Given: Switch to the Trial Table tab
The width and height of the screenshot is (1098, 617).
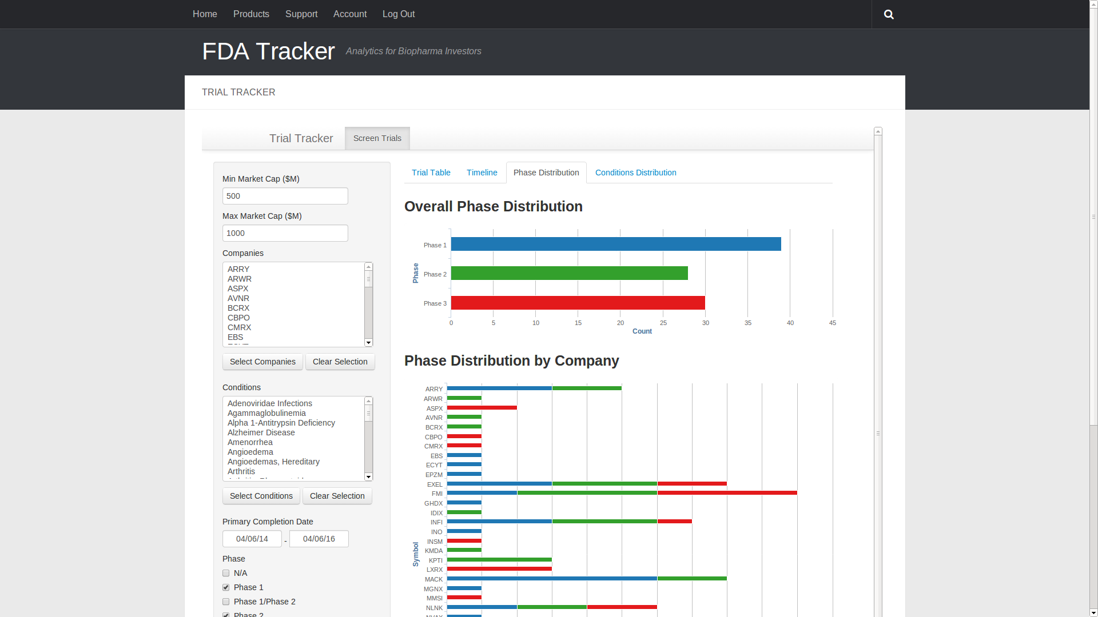Looking at the screenshot, I should click(431, 173).
